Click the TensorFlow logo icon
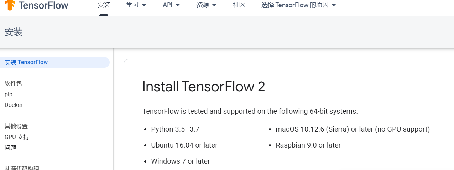This screenshot has width=454, height=170. (x=10, y=5)
